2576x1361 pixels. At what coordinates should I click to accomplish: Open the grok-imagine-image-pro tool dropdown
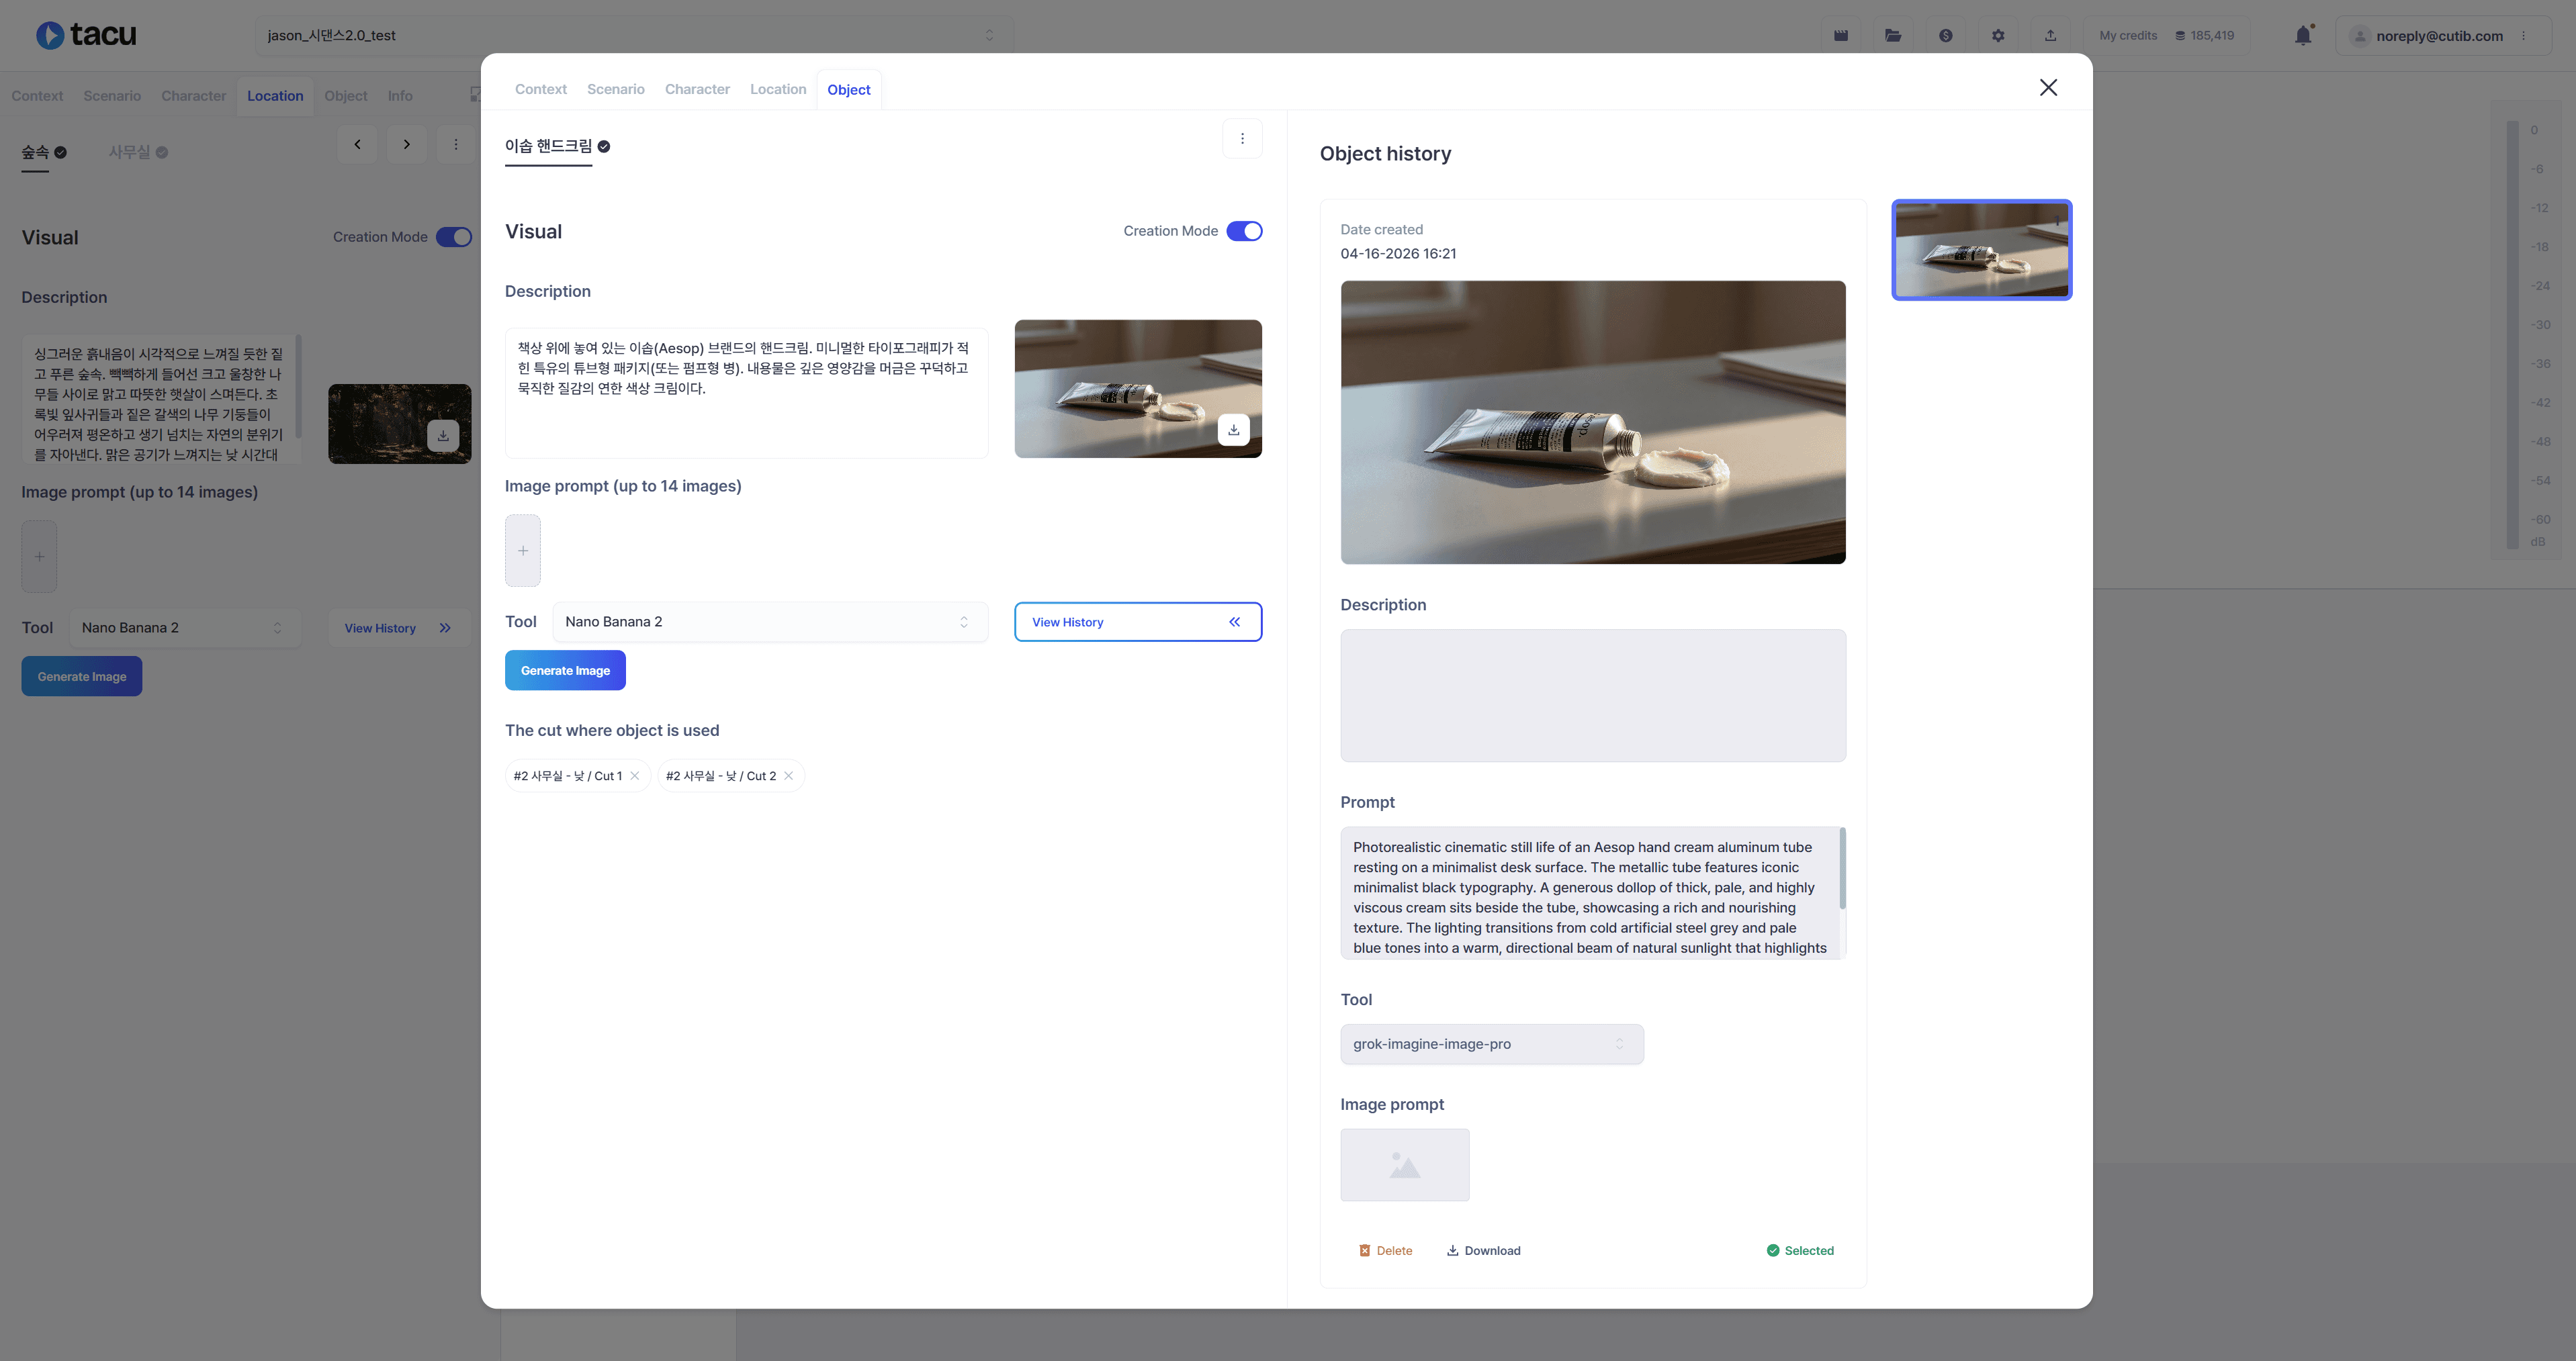coord(1491,1044)
